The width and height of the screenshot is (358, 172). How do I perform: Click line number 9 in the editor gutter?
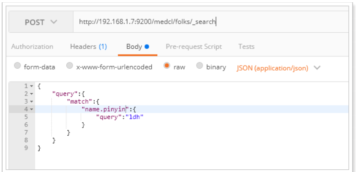click(26, 148)
